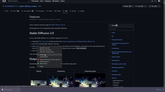Switch to the Security tab
The width and height of the screenshot is (165, 92).
click(73, 11)
